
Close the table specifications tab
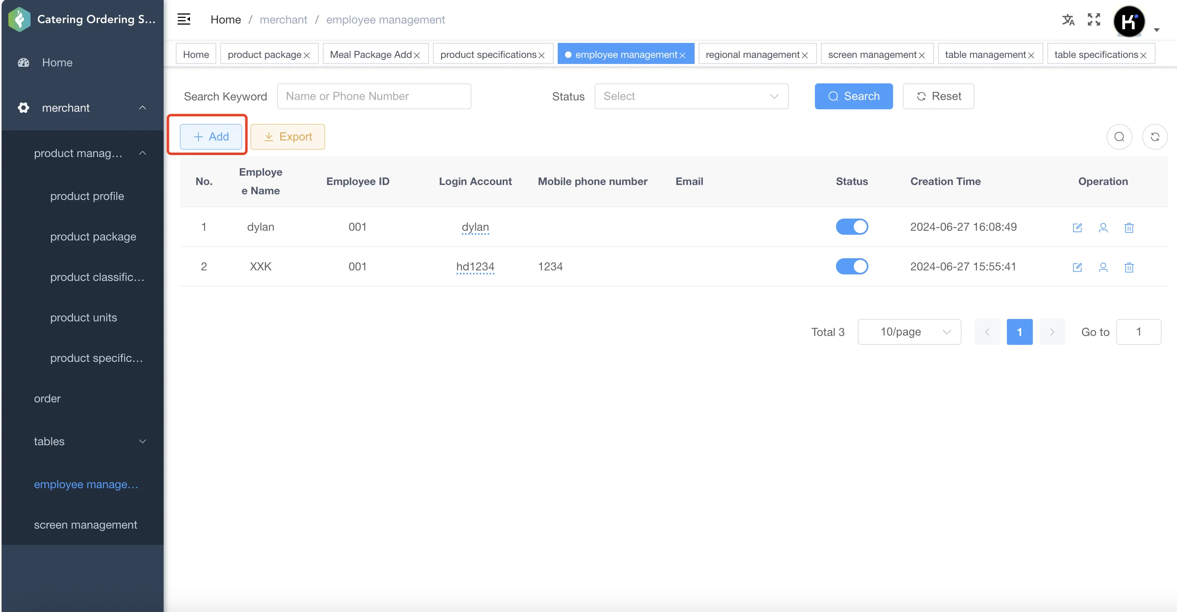tap(1143, 55)
